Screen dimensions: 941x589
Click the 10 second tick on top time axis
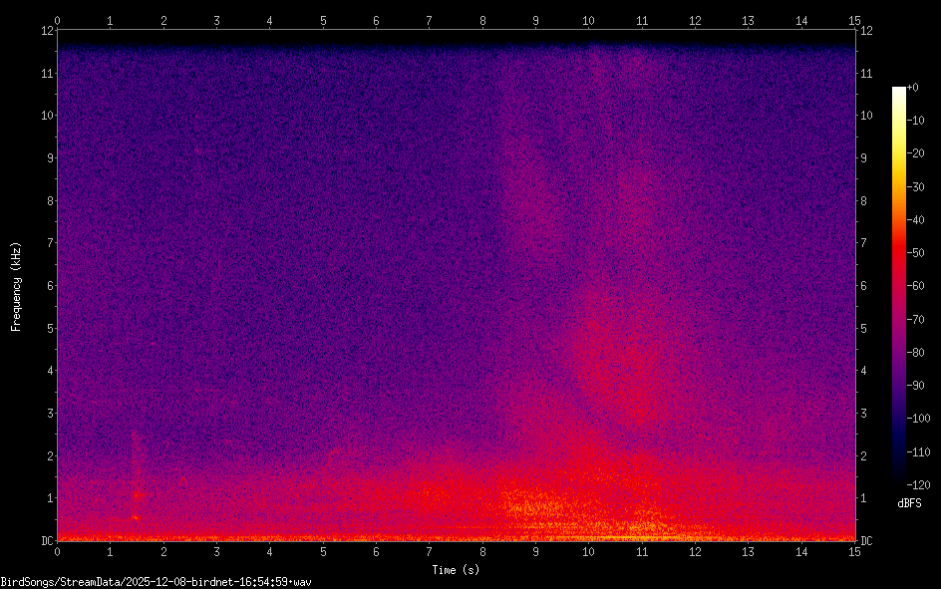(x=589, y=20)
